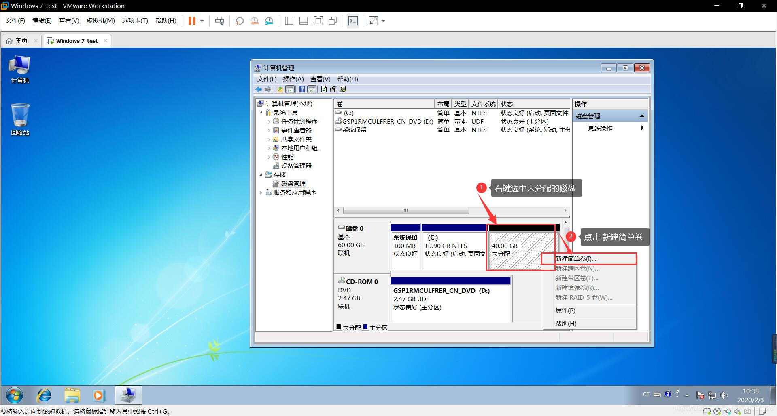The height and width of the screenshot is (416, 777).
Task: Open the power options dropdown beside pause
Action: point(202,21)
